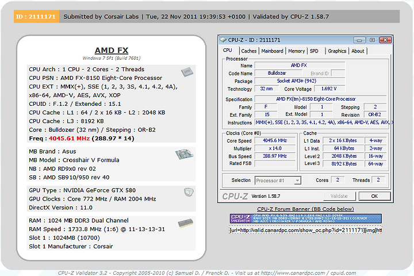This screenshot has height=276, width=414.
Task: Click the SB : AMD SB910/950 rev 40 line
Action: pyautogui.click(x=69, y=178)
